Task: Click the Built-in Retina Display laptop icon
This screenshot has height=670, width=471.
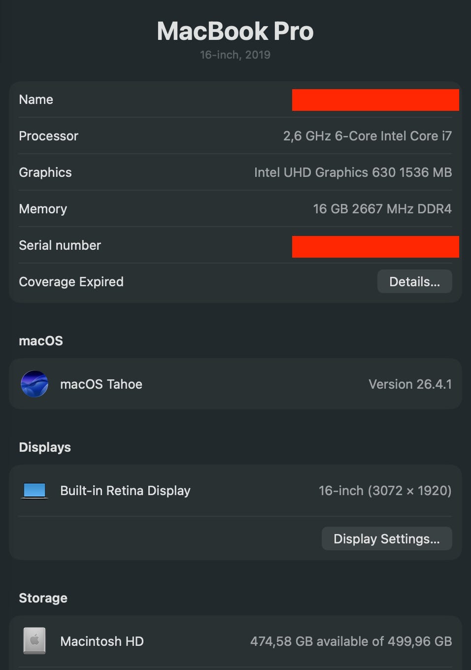Action: pyautogui.click(x=34, y=491)
